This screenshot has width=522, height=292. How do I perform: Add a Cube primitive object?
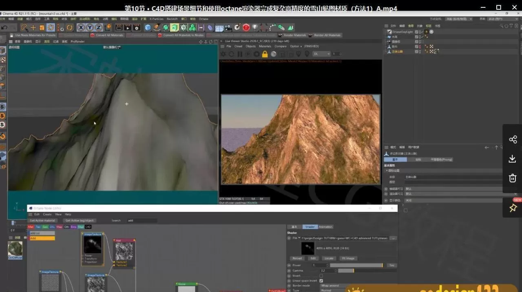point(148,28)
